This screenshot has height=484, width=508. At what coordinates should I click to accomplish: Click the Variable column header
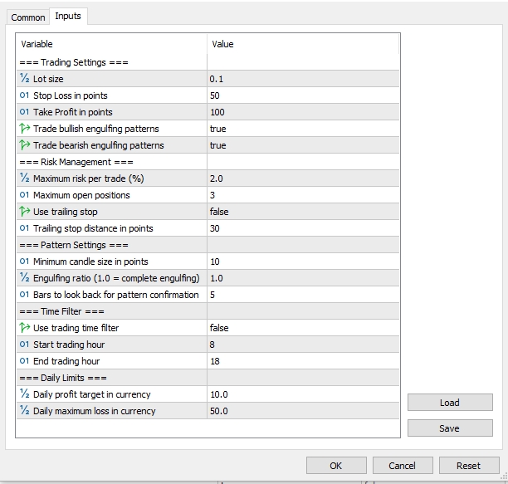(x=112, y=44)
